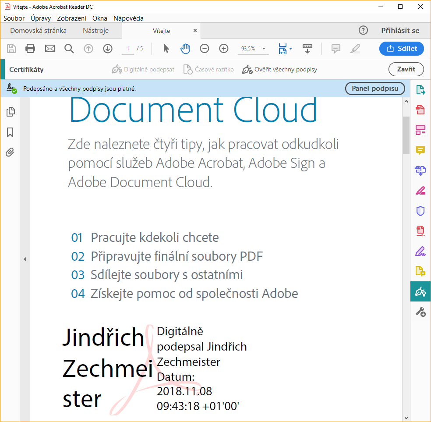The image size is (431, 422).
Task: Click Přihlásit se sign-in link
Action: pos(400,31)
